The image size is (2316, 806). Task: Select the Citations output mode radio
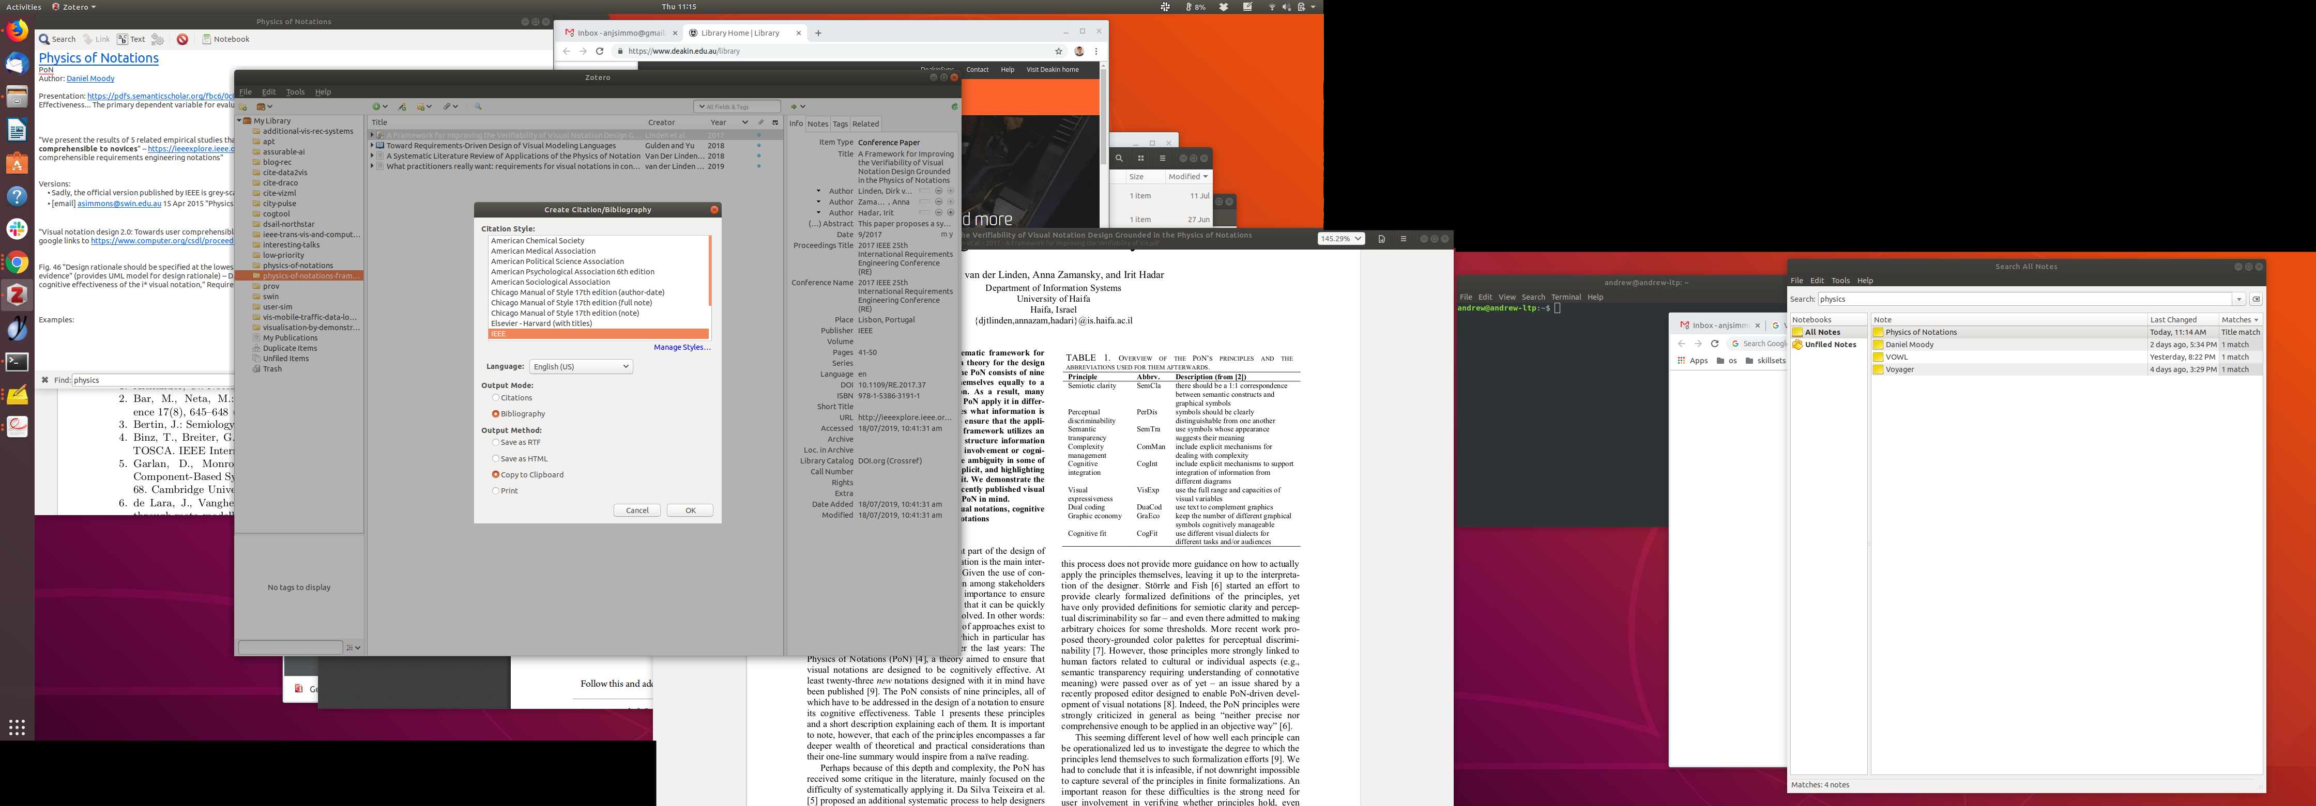(x=495, y=398)
